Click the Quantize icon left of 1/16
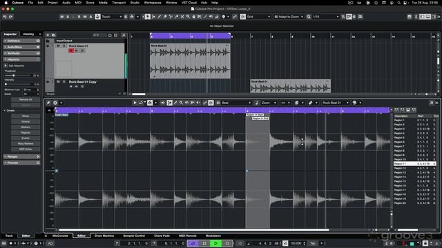This screenshot has height=248, width=442. pos(309,17)
